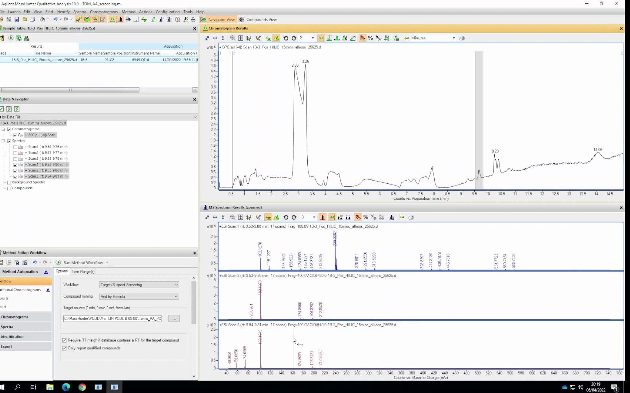Viewport: 630px width, 393px height.
Task: Toggle Require RT match checkbox
Action: pos(64,340)
